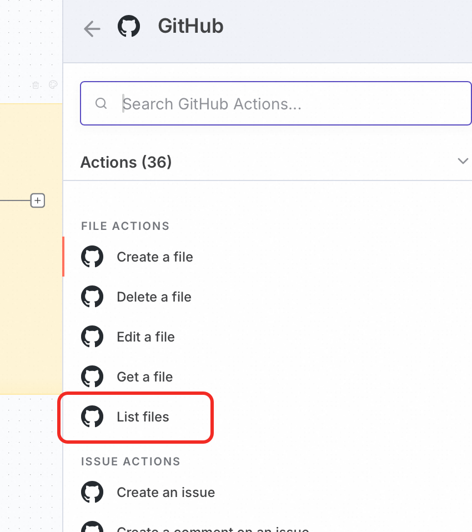Select the Create a file action
The image size is (472, 532).
(x=155, y=257)
